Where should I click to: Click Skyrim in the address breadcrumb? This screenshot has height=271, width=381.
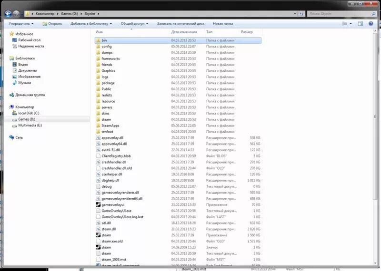click(90, 14)
